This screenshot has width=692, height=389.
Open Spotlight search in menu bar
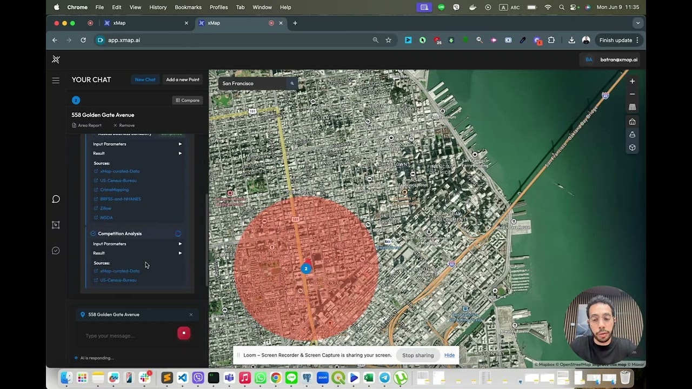(562, 7)
